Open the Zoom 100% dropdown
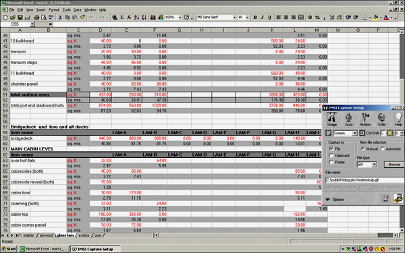Viewport: 405px width, 253px height. (x=180, y=18)
